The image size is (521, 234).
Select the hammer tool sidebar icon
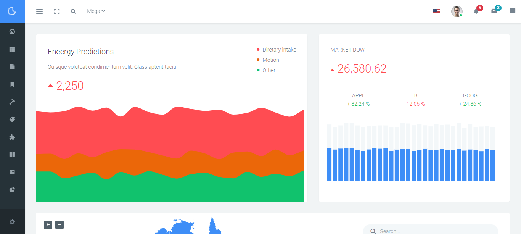tap(12, 102)
